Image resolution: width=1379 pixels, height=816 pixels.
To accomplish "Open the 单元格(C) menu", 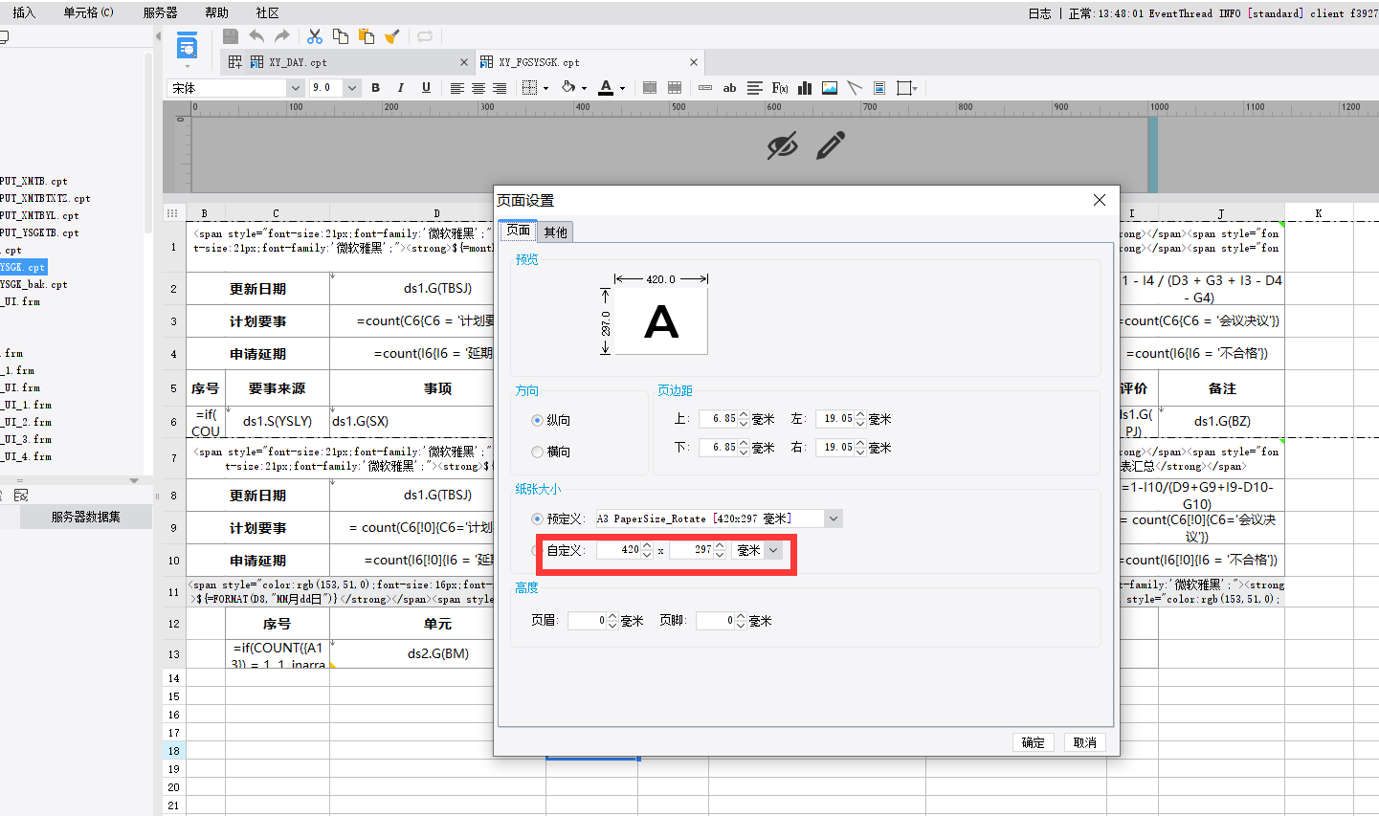I will click(88, 12).
